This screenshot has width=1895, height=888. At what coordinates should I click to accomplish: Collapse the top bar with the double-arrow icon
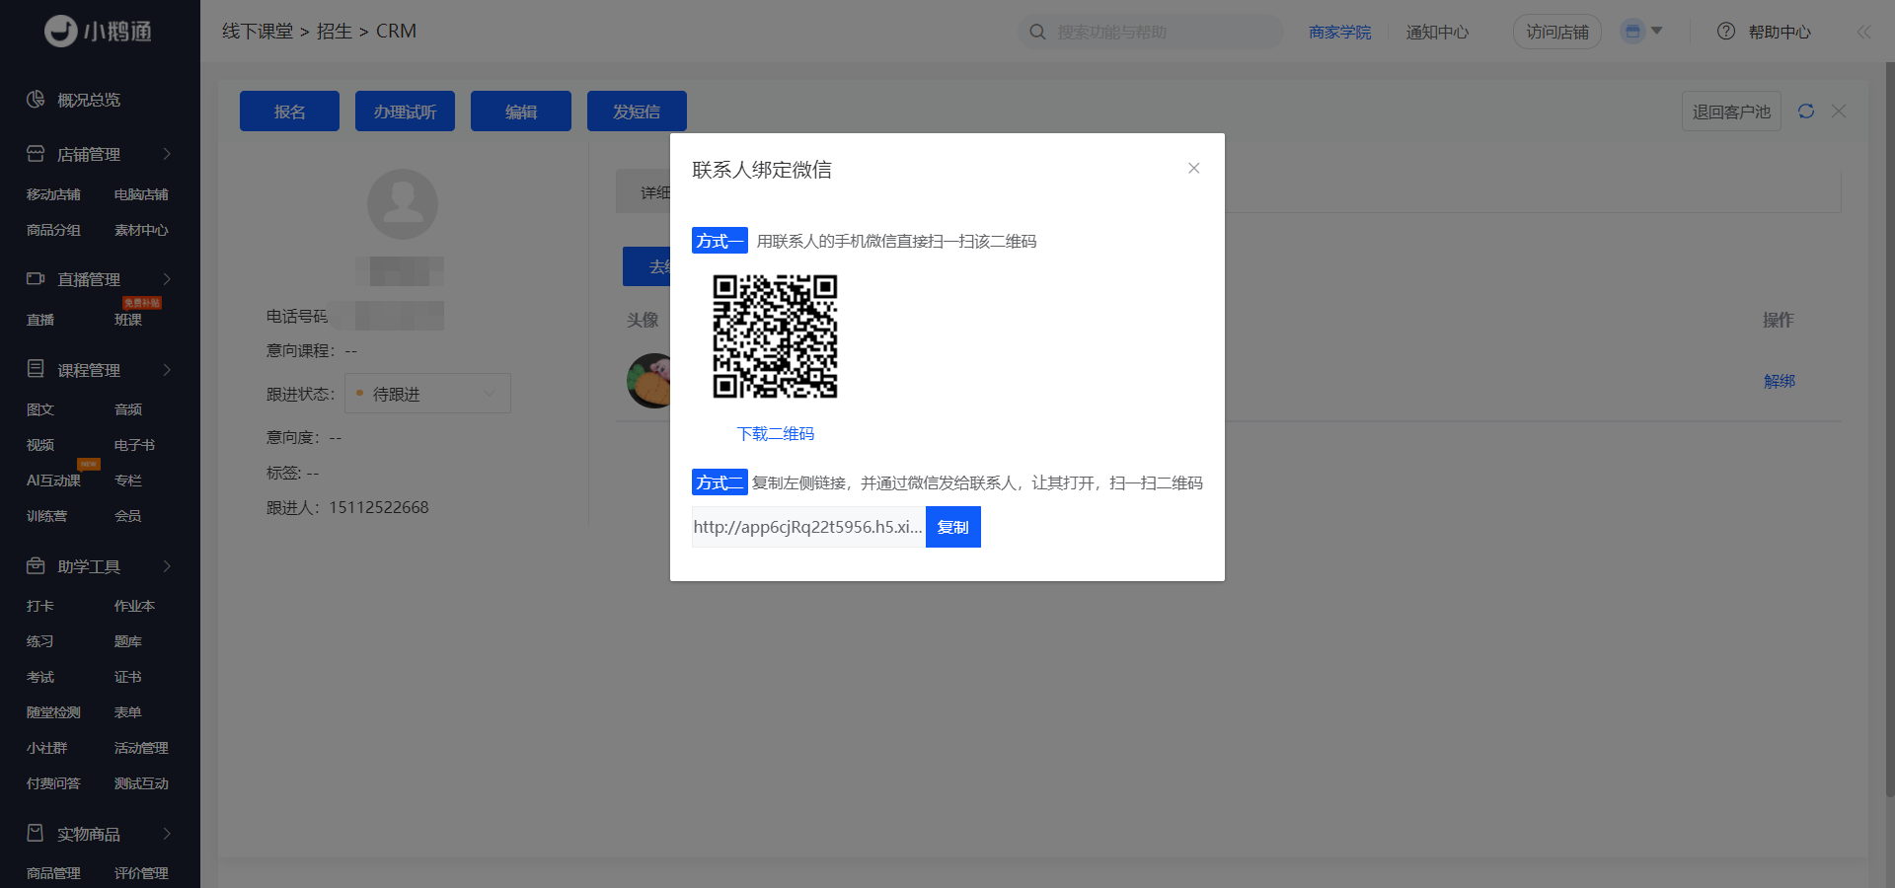(x=1863, y=32)
